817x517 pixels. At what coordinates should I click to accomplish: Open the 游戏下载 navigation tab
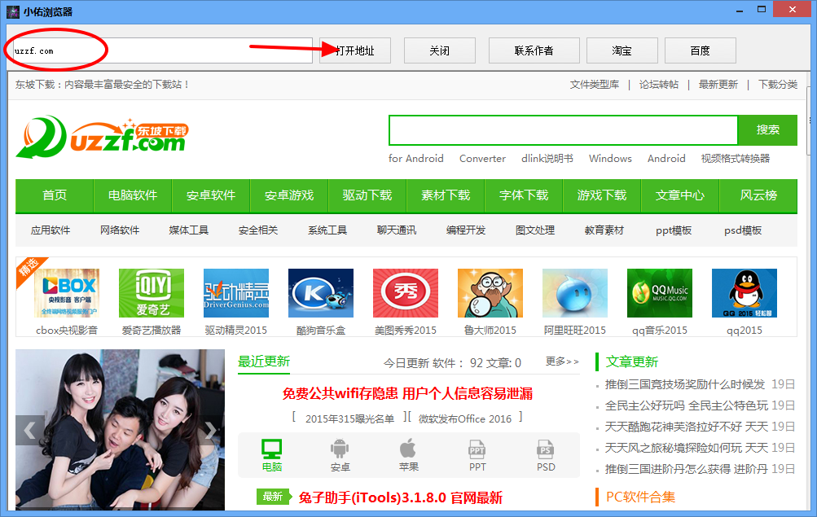coord(602,195)
